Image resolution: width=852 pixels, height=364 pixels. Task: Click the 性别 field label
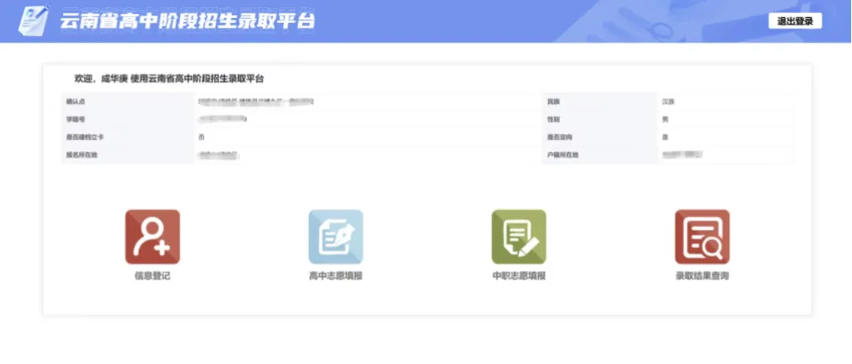pyautogui.click(x=553, y=119)
